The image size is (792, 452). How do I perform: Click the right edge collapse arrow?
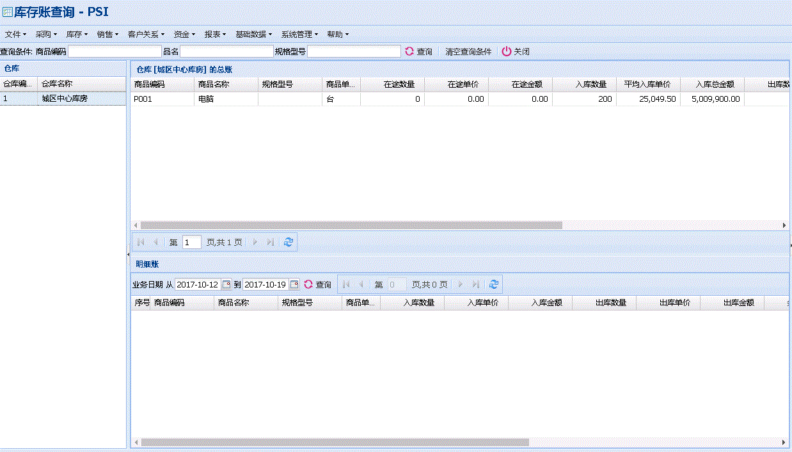point(790,245)
